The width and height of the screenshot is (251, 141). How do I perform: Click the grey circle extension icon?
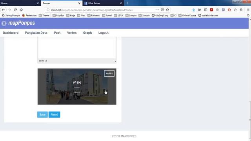pos(217,10)
